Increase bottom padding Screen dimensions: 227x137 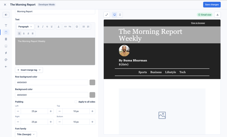[92, 122]
